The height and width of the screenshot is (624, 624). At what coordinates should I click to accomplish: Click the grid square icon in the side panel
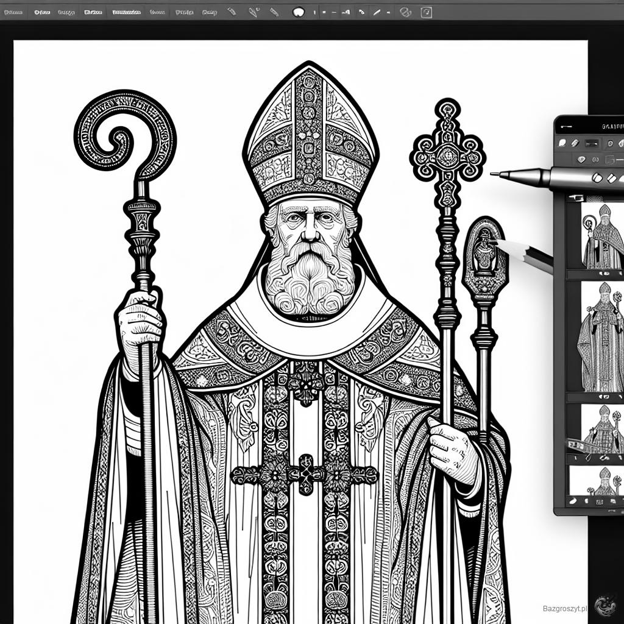click(x=609, y=160)
